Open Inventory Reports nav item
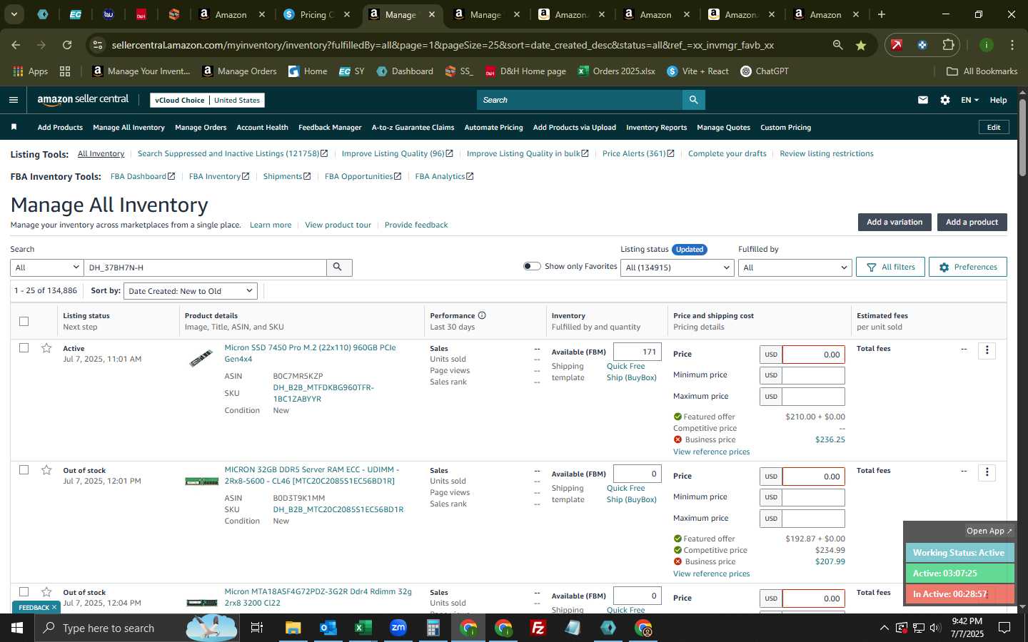This screenshot has width=1028, height=642. (x=656, y=127)
